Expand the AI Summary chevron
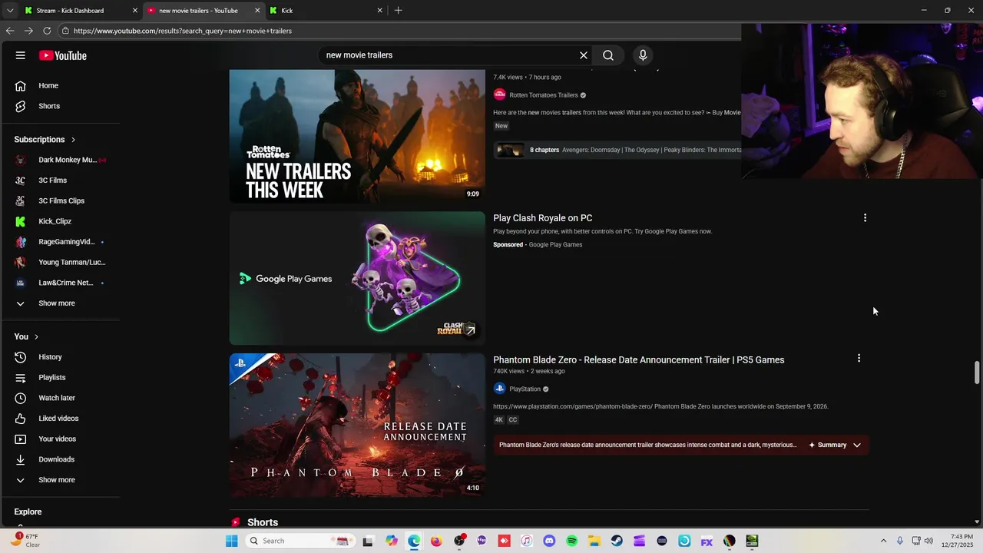This screenshot has width=983, height=553. tap(857, 445)
